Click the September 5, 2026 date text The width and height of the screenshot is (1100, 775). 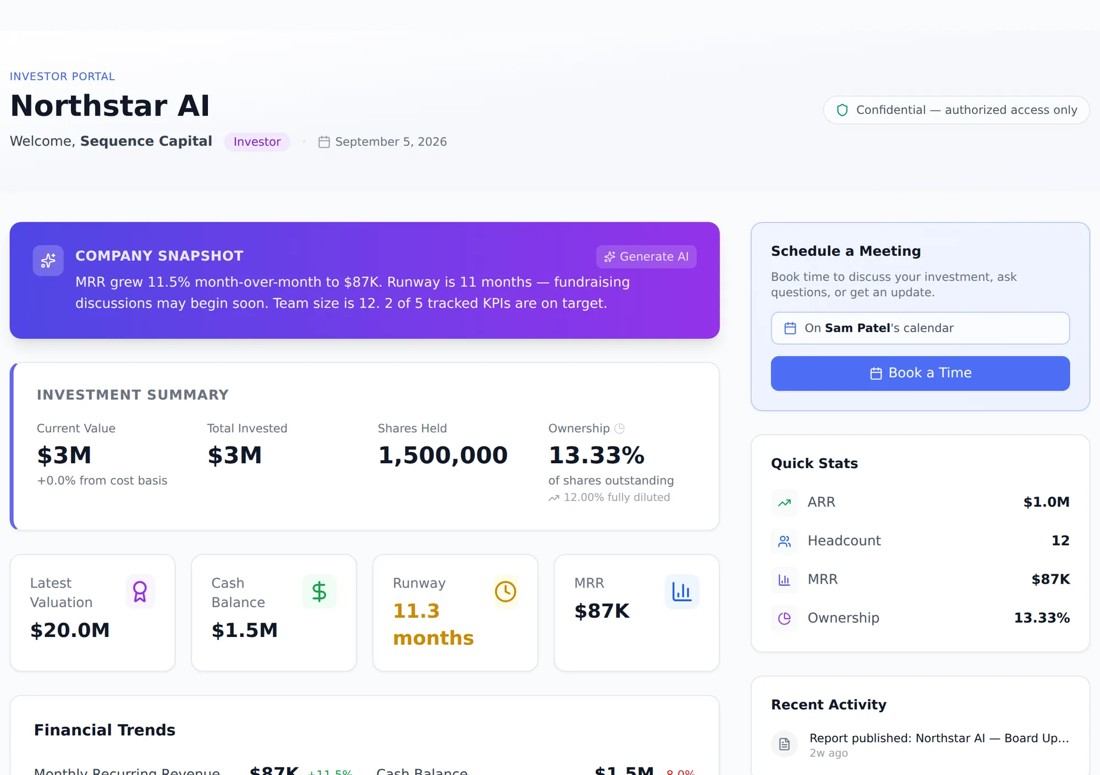tap(391, 142)
